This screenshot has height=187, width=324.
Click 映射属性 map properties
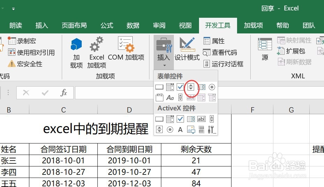[x=294, y=40]
